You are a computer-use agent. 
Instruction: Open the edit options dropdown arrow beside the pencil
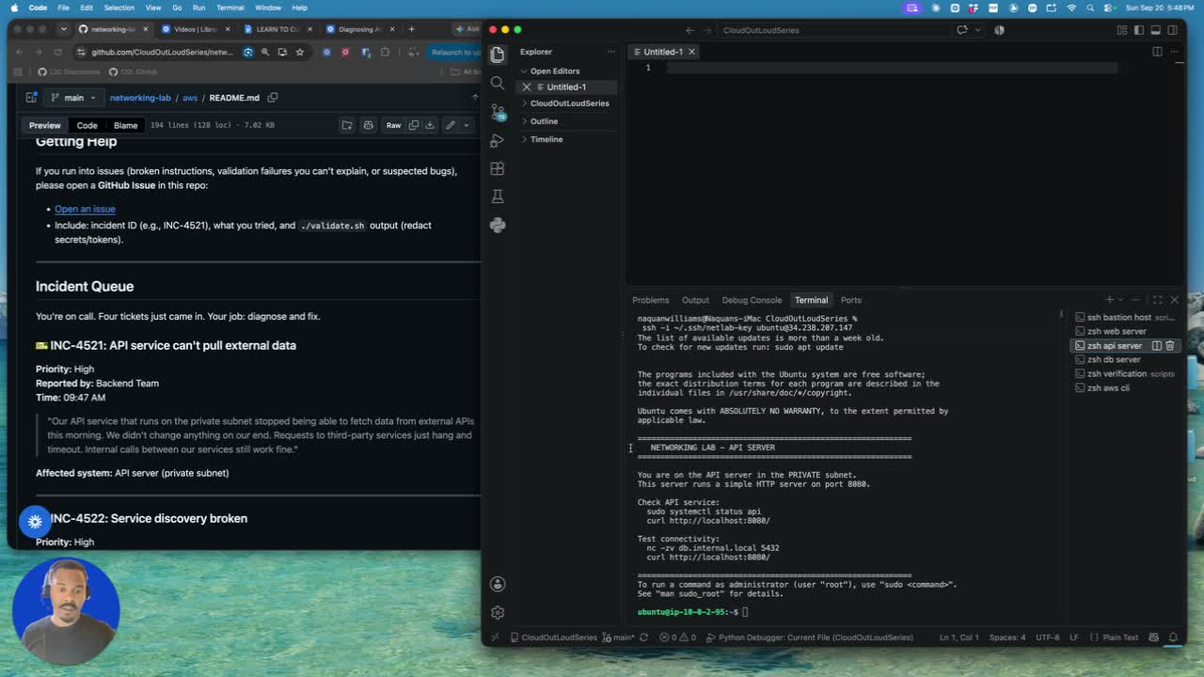(x=467, y=125)
